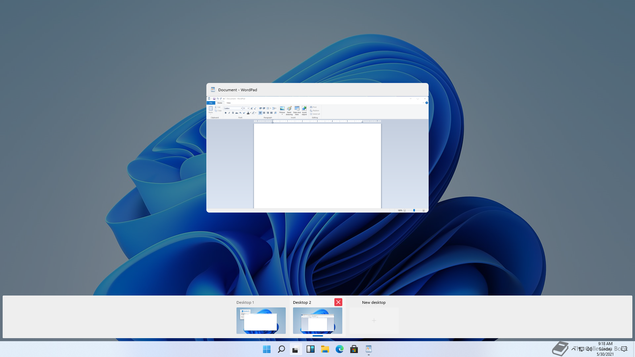Click the Desktop 1 name label

(x=245, y=302)
